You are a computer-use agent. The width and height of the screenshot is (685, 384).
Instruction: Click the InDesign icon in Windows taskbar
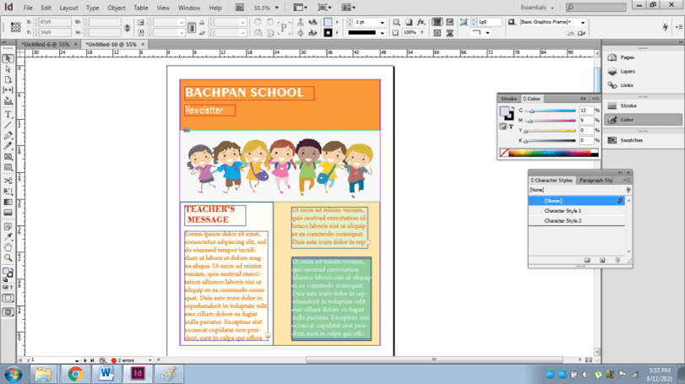click(x=137, y=373)
